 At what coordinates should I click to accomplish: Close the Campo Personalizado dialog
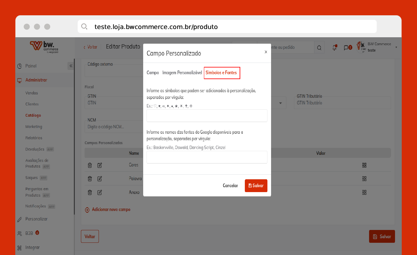click(266, 52)
